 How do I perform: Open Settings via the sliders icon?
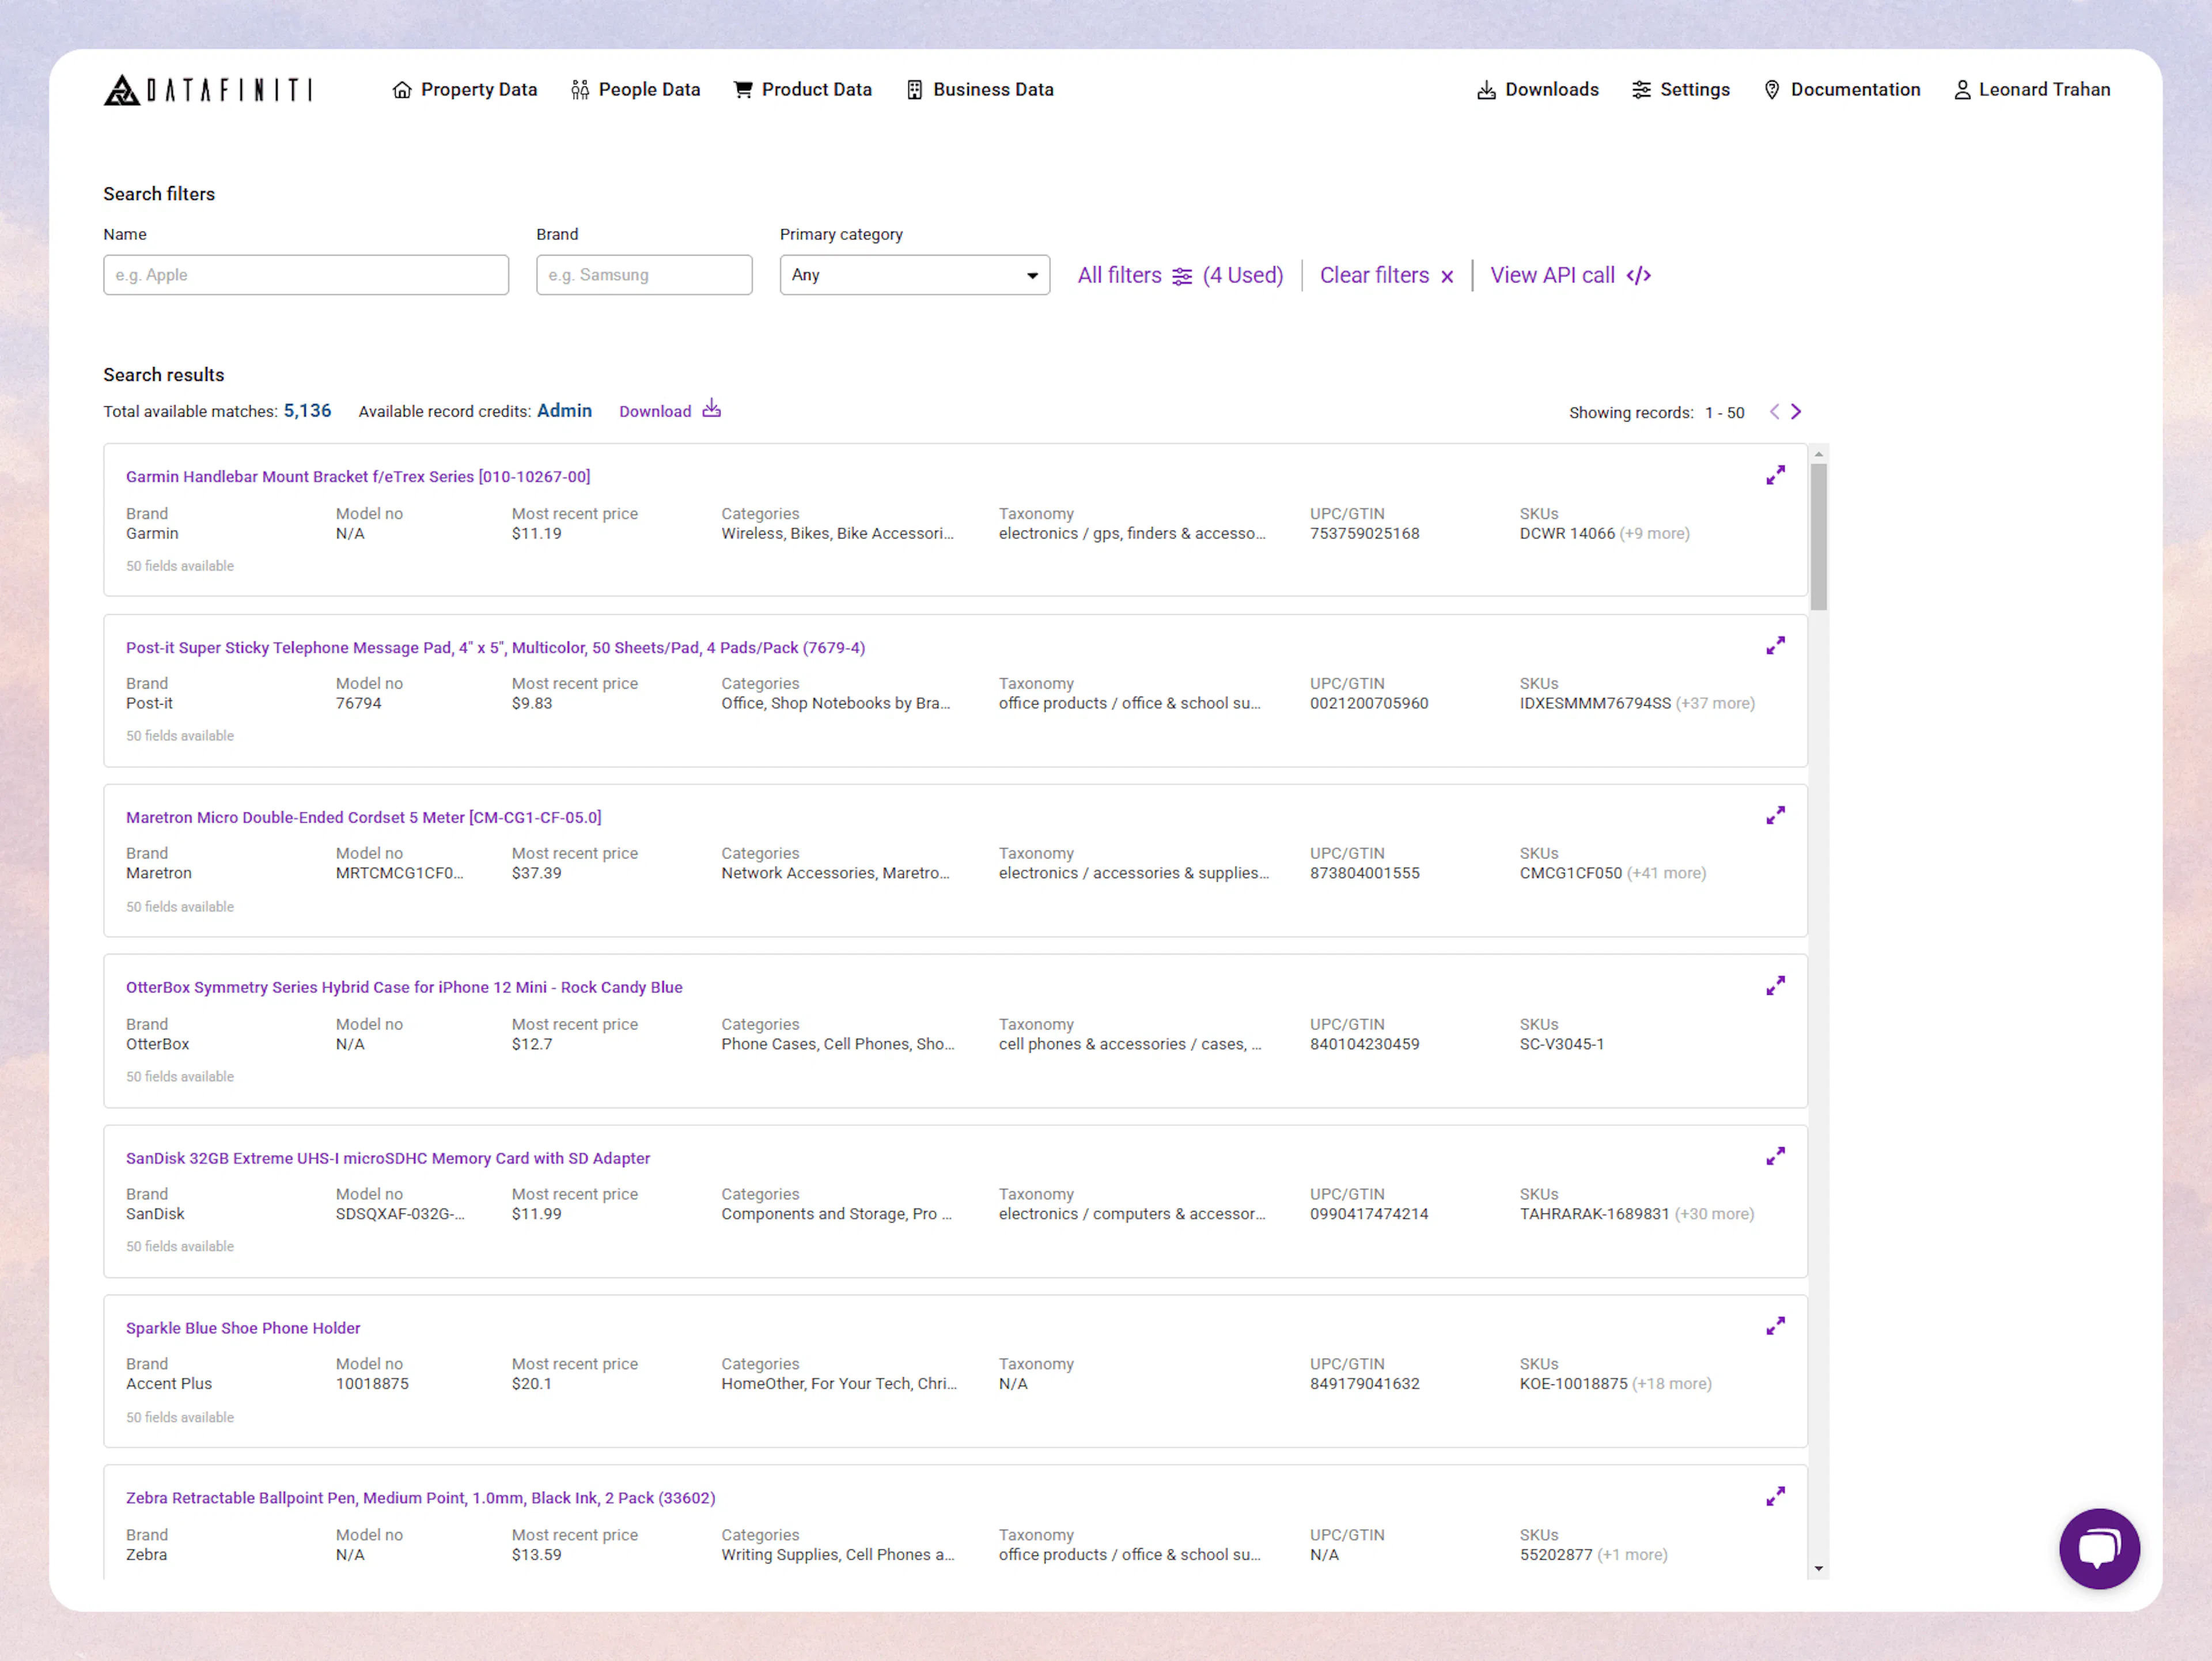click(1641, 89)
